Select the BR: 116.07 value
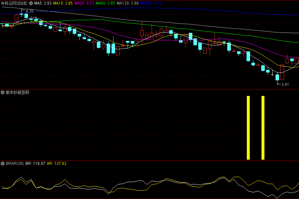The height and width of the screenshot is (199, 299). tap(35, 164)
